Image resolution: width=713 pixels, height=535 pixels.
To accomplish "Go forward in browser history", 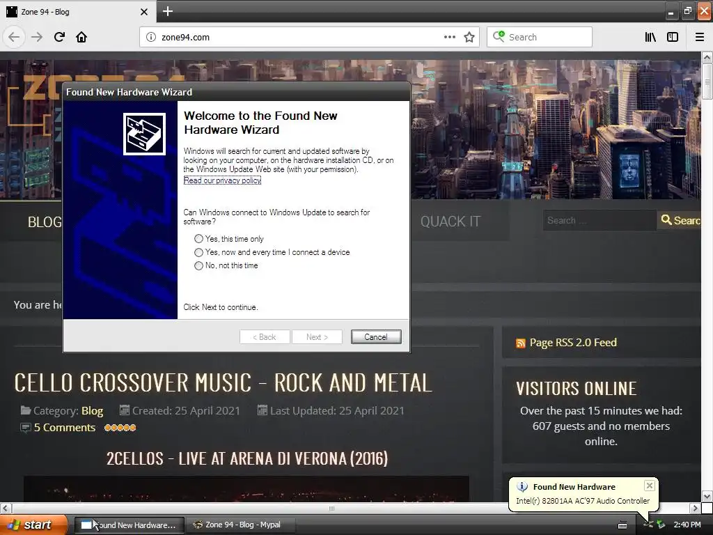I will pyautogui.click(x=37, y=37).
